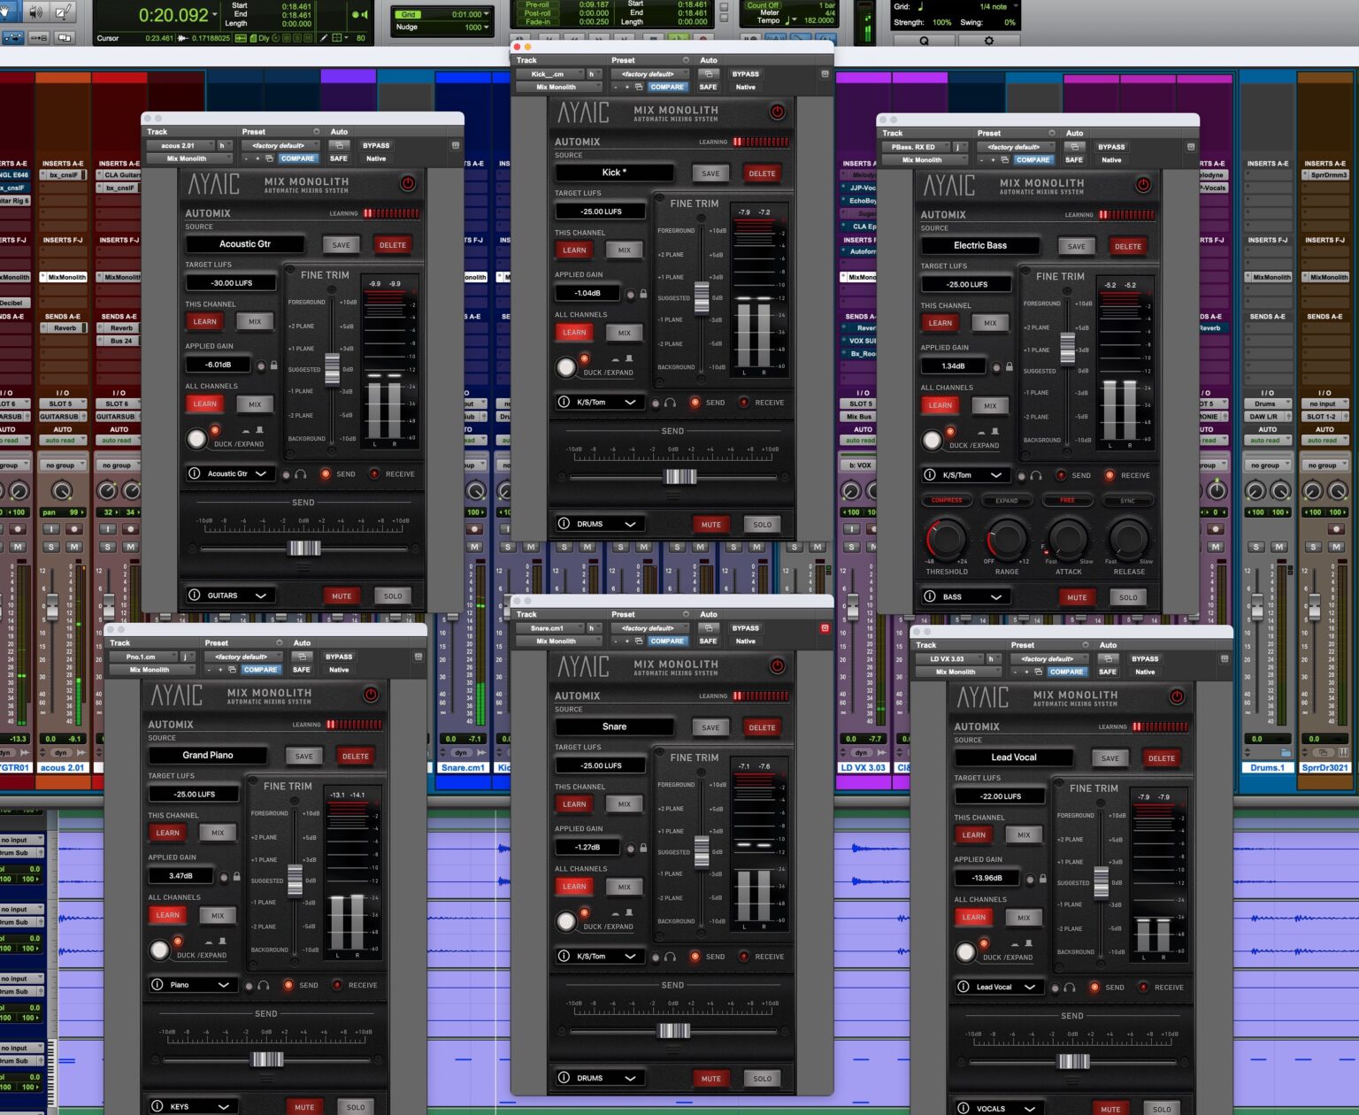Click SOLO in the Kick plugin

coord(762,525)
